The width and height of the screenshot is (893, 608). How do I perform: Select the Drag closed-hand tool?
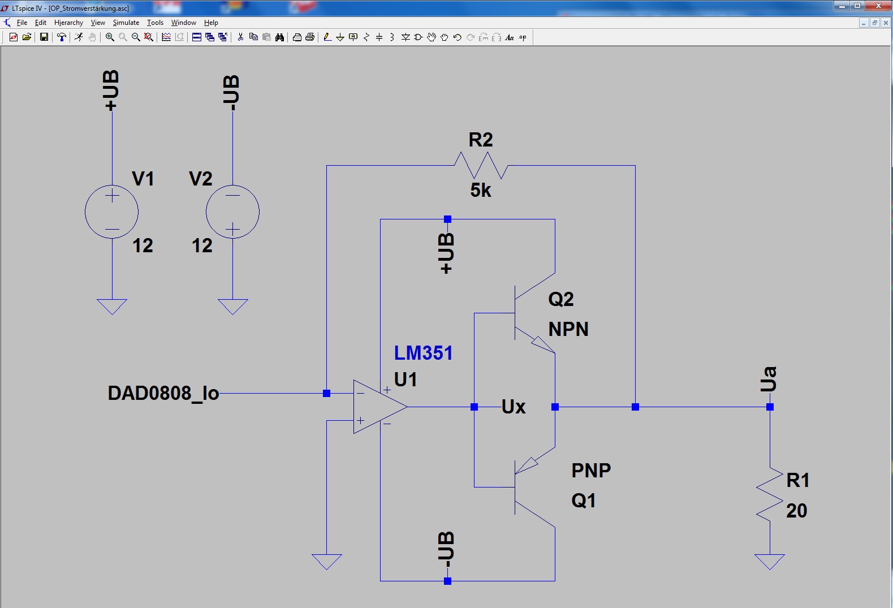click(x=445, y=37)
